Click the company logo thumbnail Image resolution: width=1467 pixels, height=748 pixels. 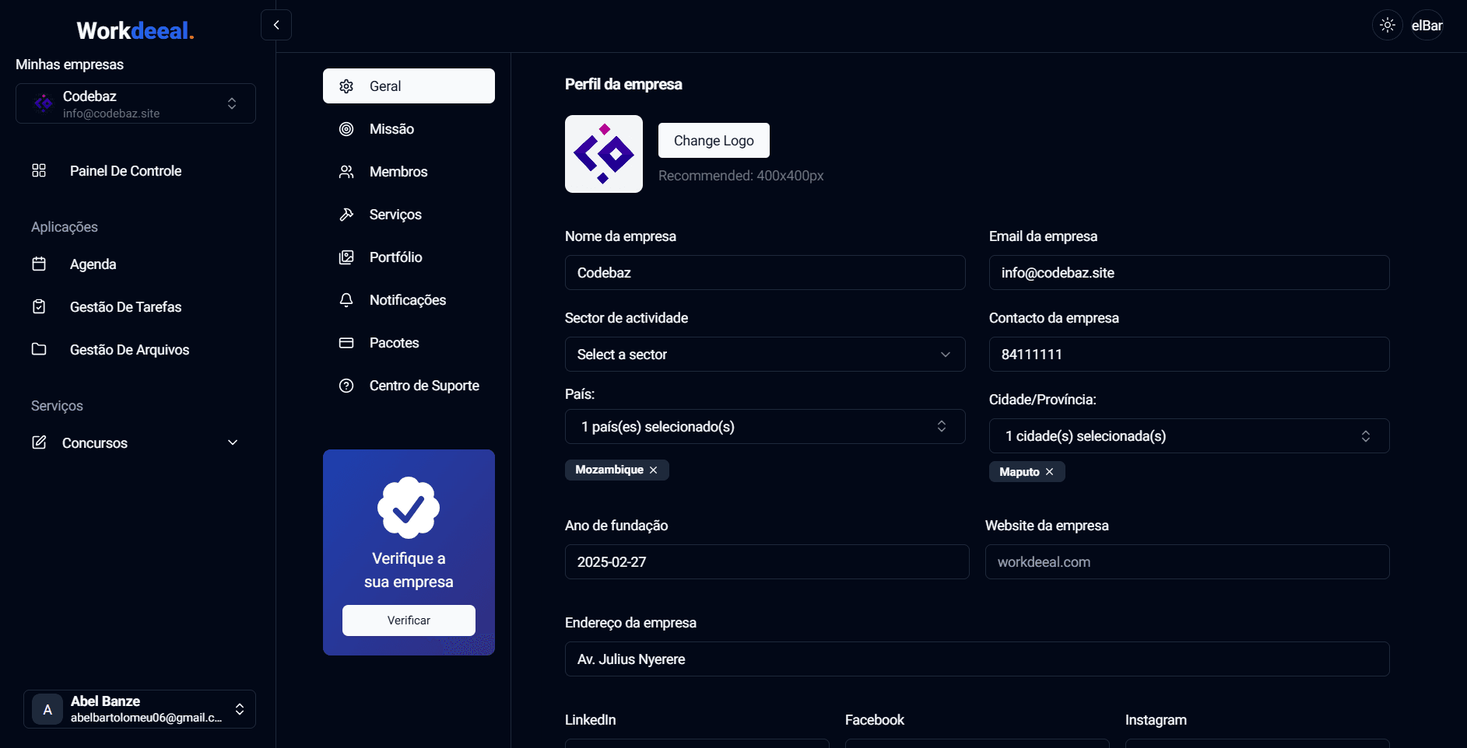[x=604, y=154]
